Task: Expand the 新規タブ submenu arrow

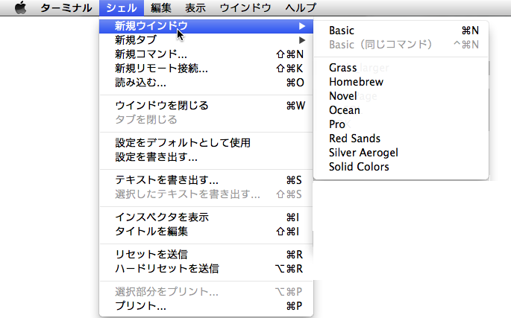Action: point(302,40)
